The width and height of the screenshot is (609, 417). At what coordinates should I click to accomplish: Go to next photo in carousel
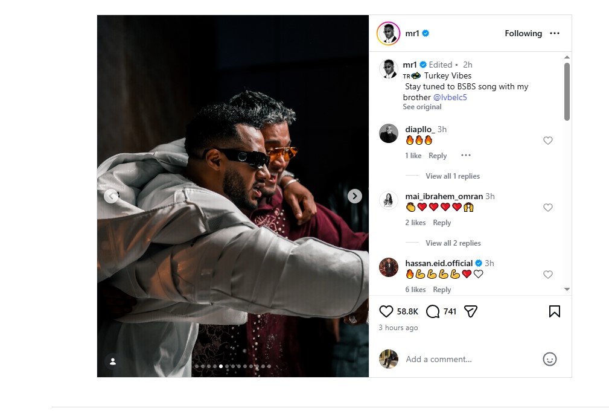pos(355,196)
